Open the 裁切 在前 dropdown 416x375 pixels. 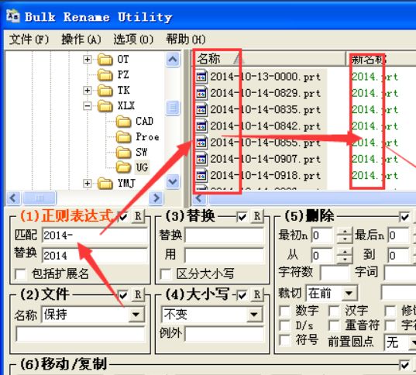[x=349, y=293]
